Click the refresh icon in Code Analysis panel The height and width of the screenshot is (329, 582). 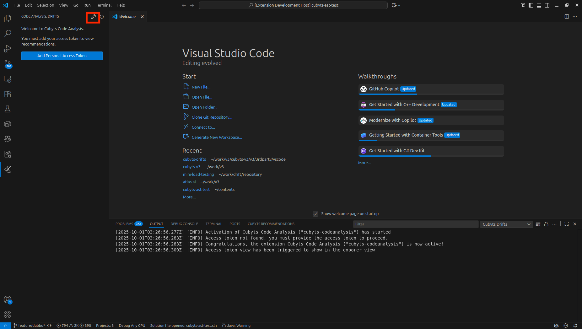[102, 17]
